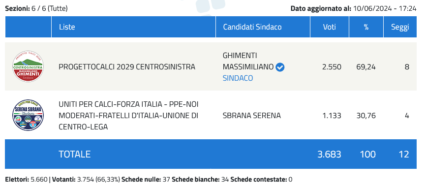Click the Seggi column header
This screenshot has width=426, height=188.
(x=400, y=27)
